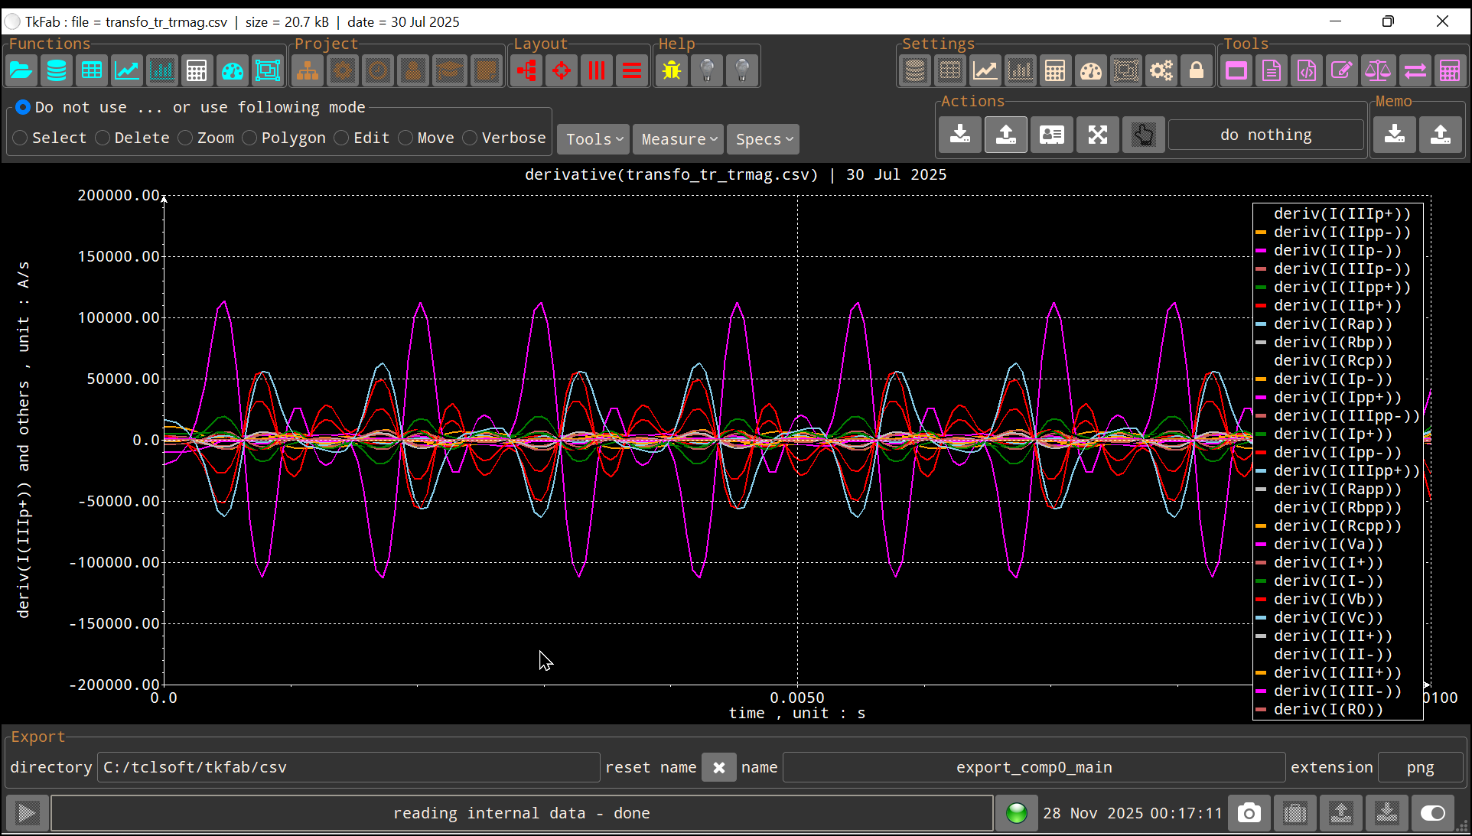Click the 'do nothing' action button
This screenshot has width=1472, height=836.
[1265, 135]
